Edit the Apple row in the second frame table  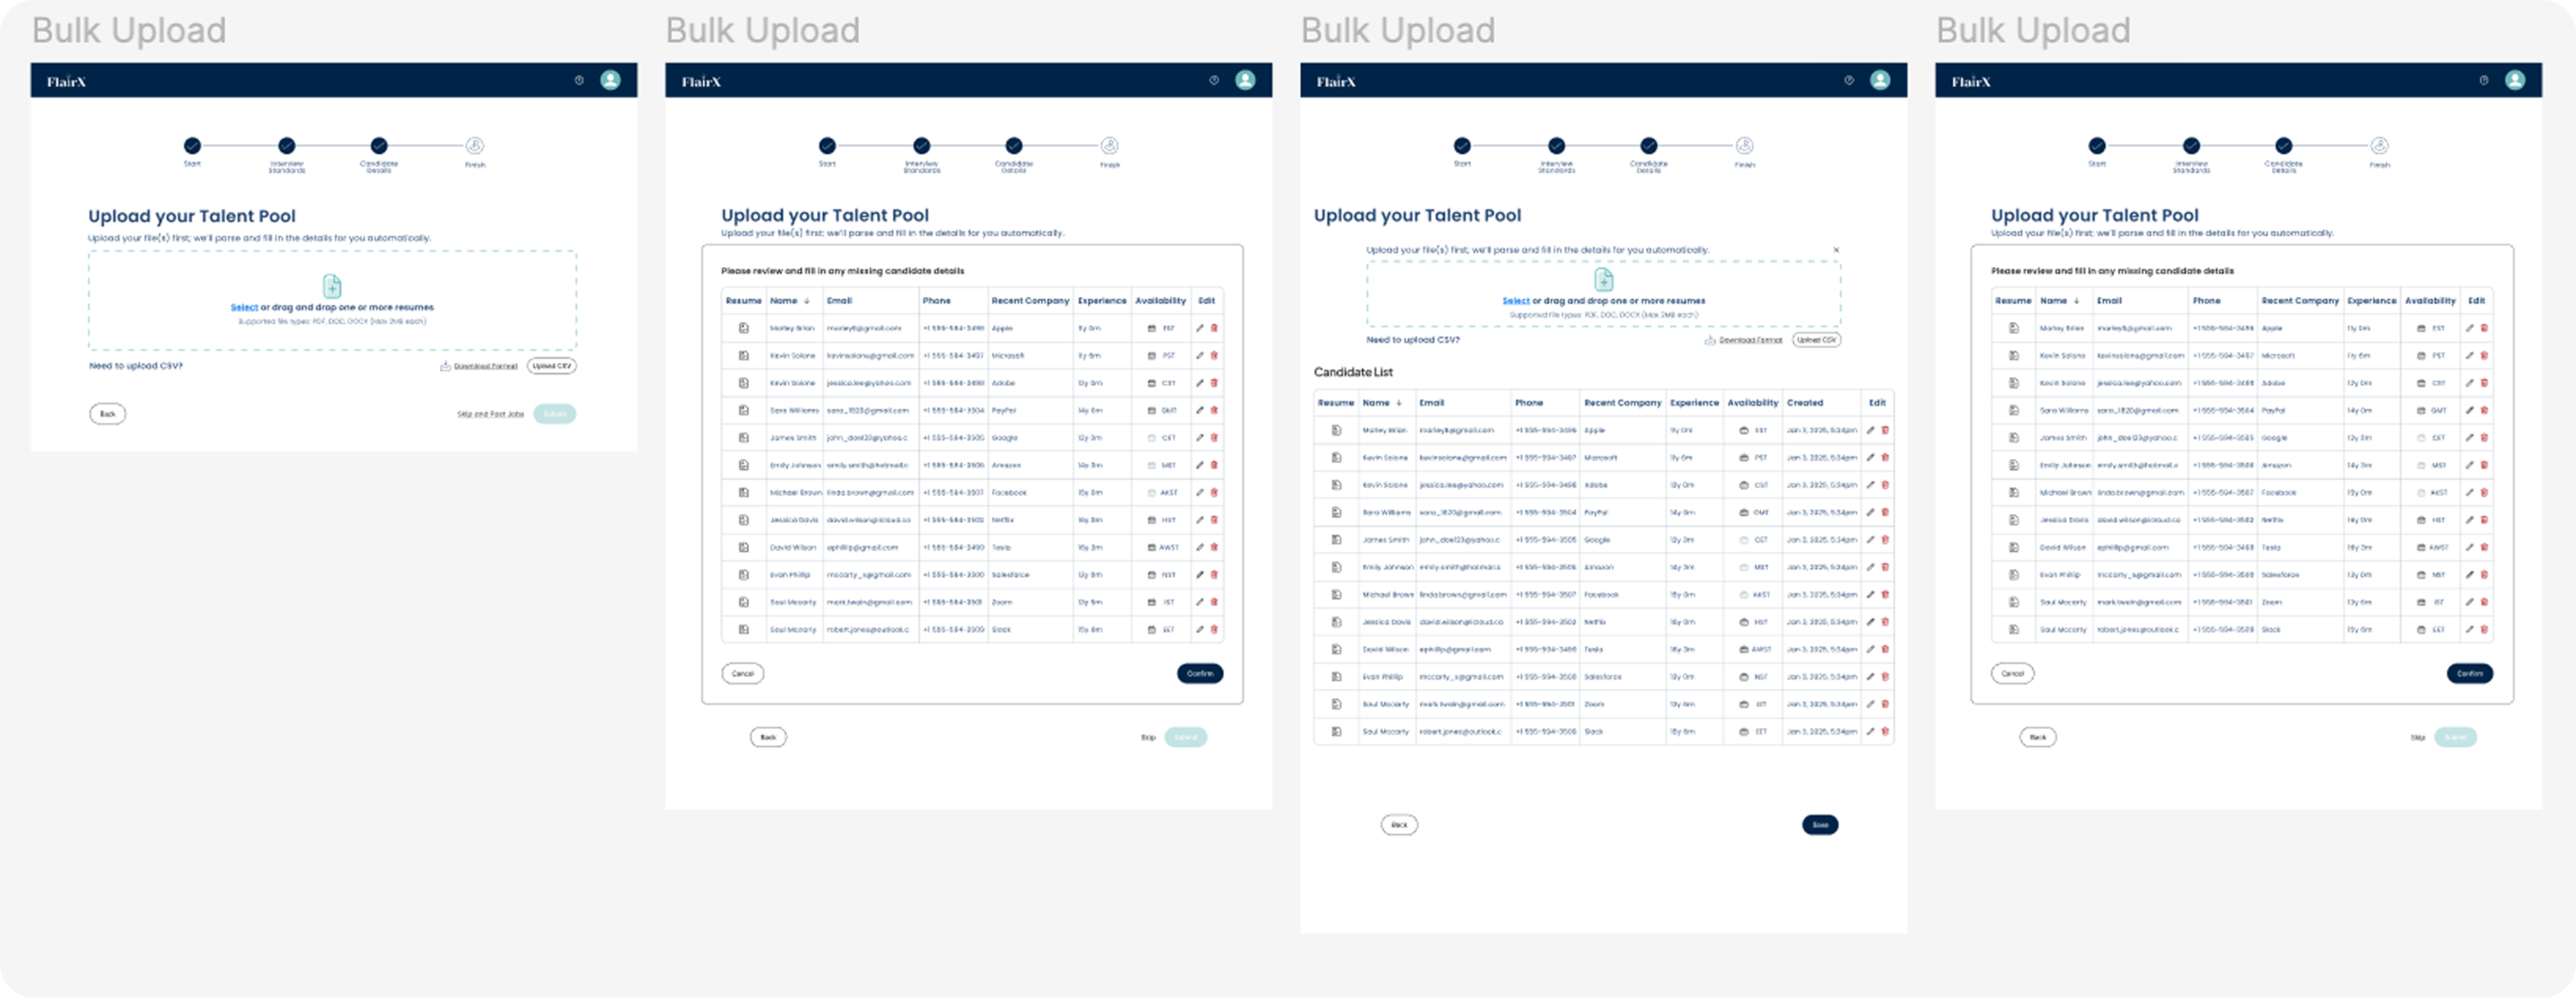1200,328
